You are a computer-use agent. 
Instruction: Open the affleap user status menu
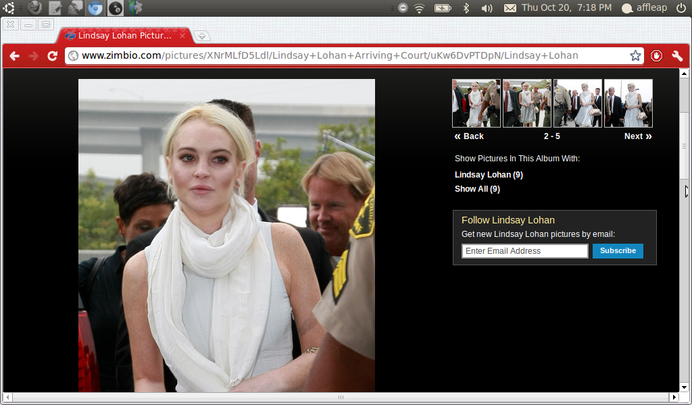(x=644, y=8)
